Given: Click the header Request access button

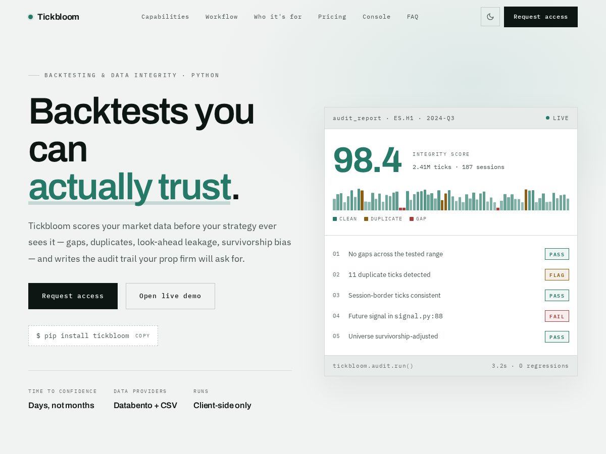Looking at the screenshot, I should [x=541, y=17].
